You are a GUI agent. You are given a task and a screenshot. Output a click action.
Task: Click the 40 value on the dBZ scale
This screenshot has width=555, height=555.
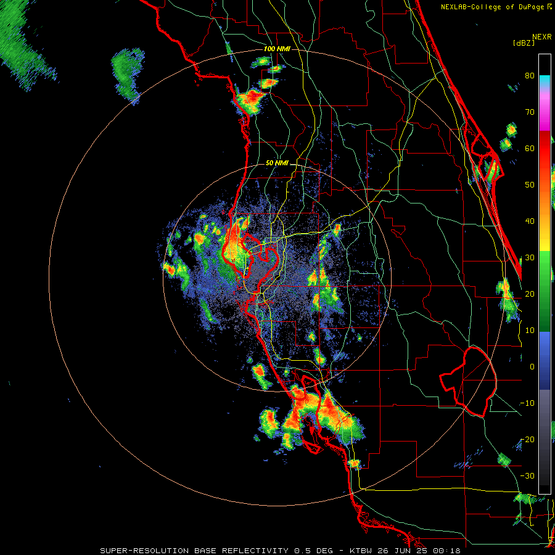point(530,221)
